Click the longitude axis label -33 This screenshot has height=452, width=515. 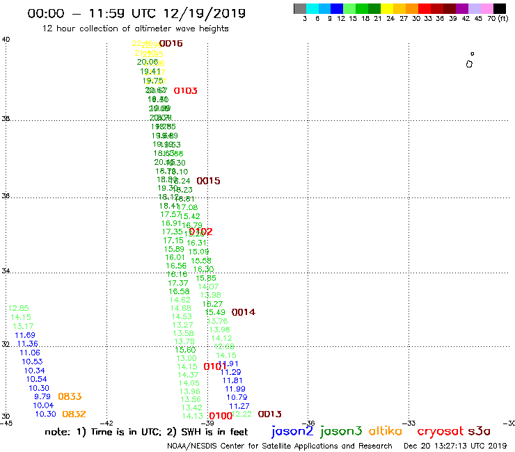pos(409,423)
